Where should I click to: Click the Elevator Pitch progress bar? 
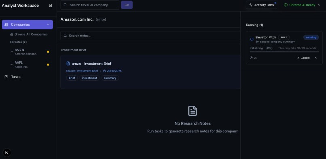click(284, 51)
